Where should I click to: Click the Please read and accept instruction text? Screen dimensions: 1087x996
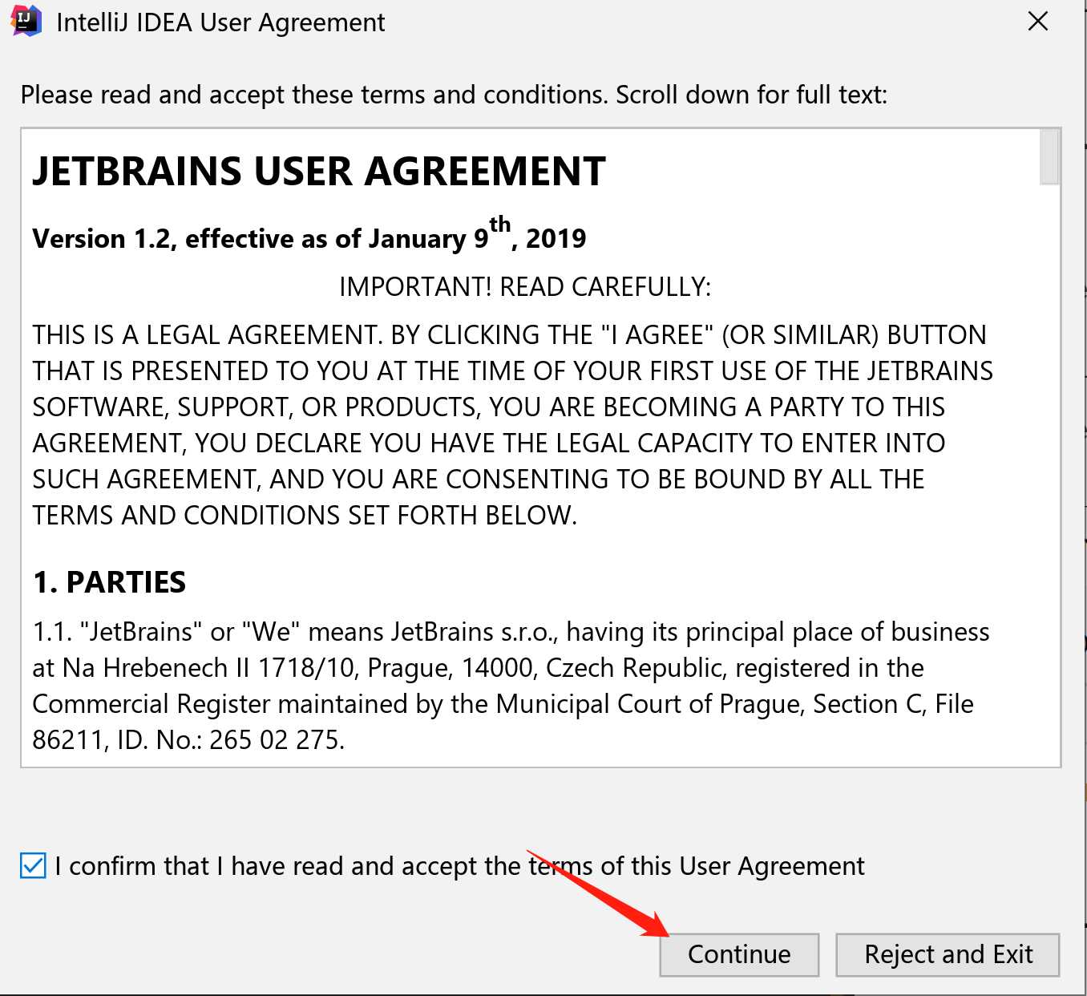tap(454, 95)
